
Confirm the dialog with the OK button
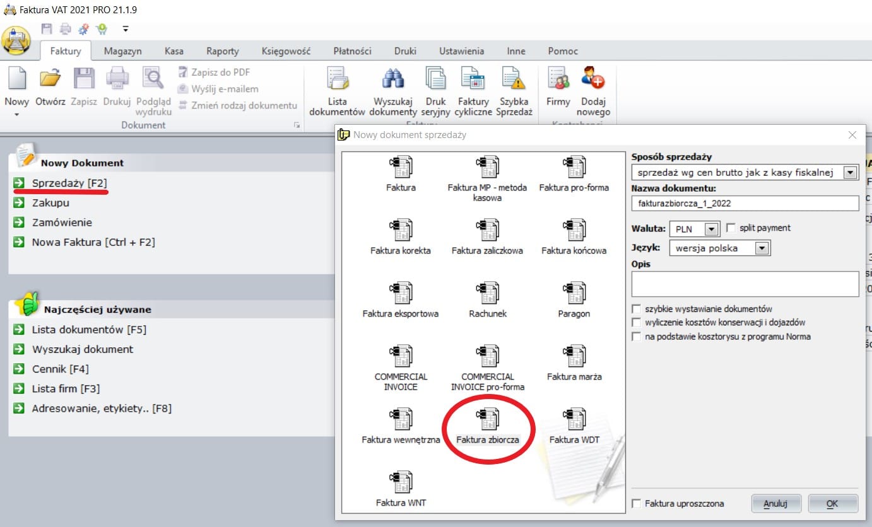click(832, 504)
